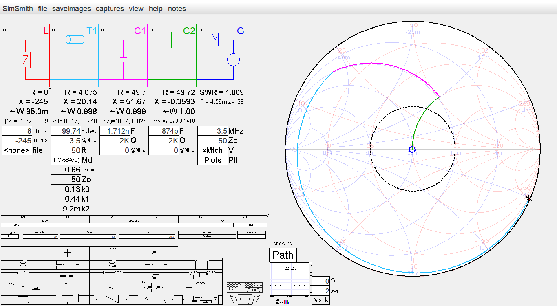Open the view menu

tap(136, 9)
